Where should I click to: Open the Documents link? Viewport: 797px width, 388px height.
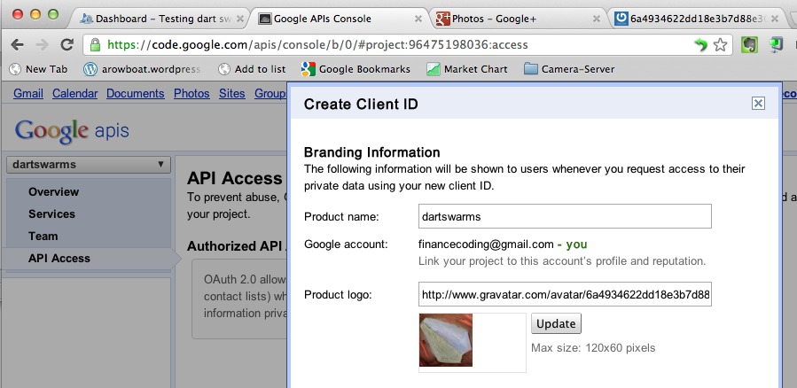point(136,93)
